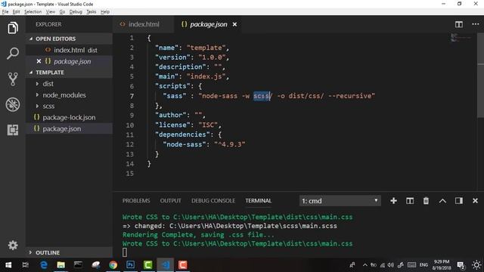Viewport: 484px width, 272px height.
Task: Switch to the Debug Console tab
Action: pos(213,201)
